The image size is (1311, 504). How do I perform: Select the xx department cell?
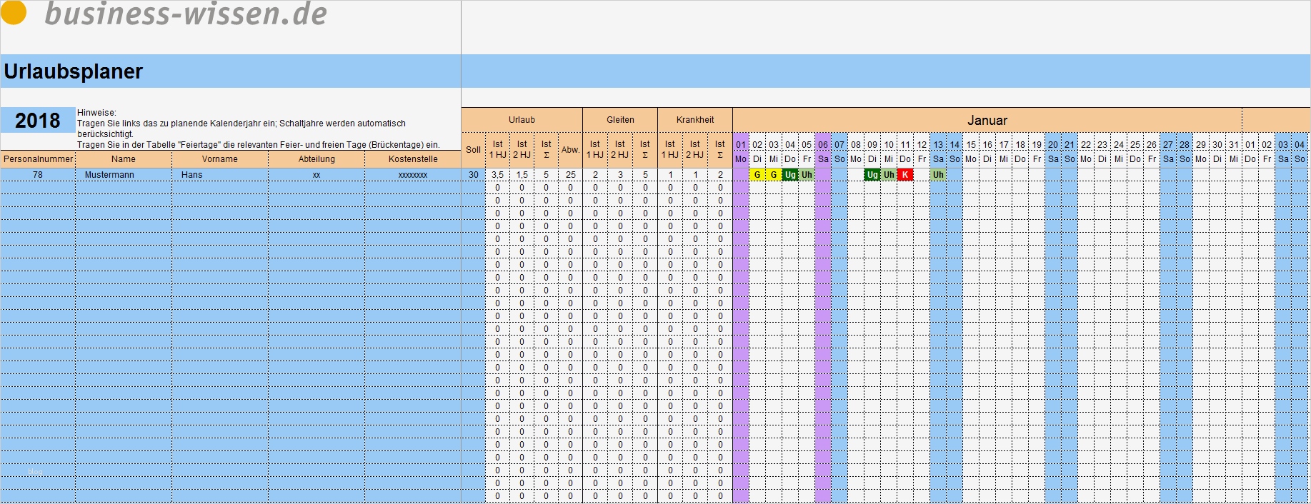tap(316, 175)
